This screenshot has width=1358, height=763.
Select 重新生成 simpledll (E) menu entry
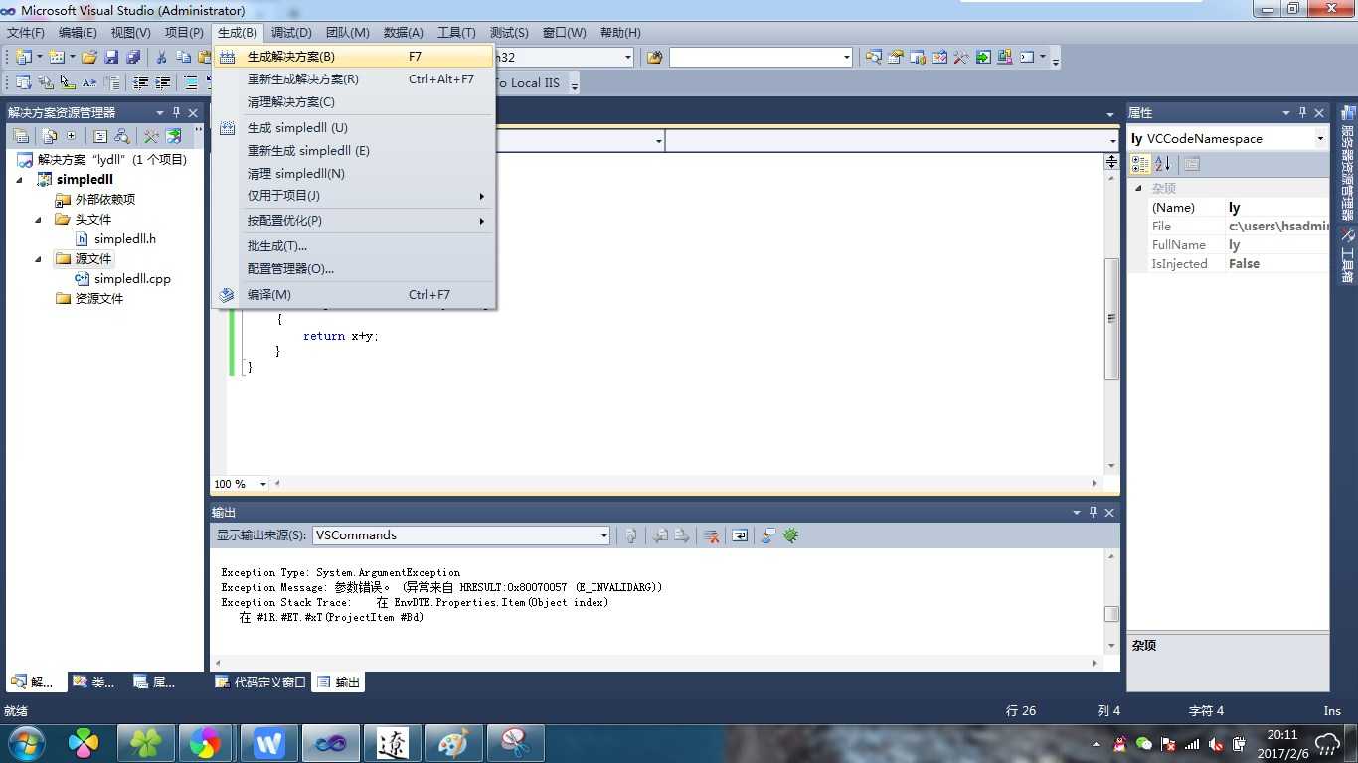[x=354, y=151]
